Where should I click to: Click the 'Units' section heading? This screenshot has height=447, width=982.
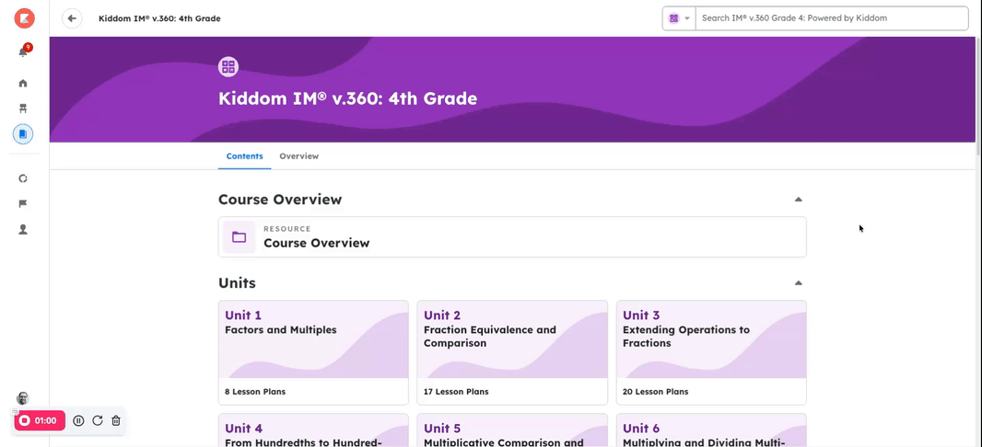(x=237, y=283)
